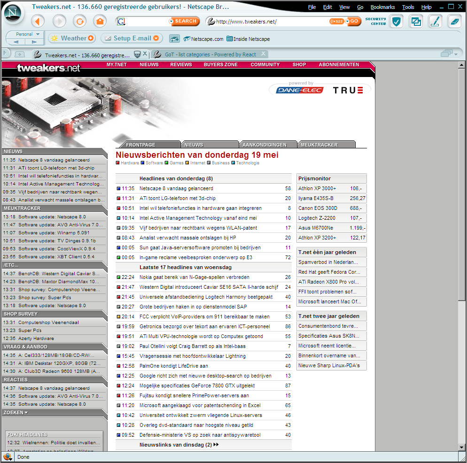The image size is (467, 463).
Task: Open Canon EOS 300D in Prijsmonitor
Action: (318, 208)
